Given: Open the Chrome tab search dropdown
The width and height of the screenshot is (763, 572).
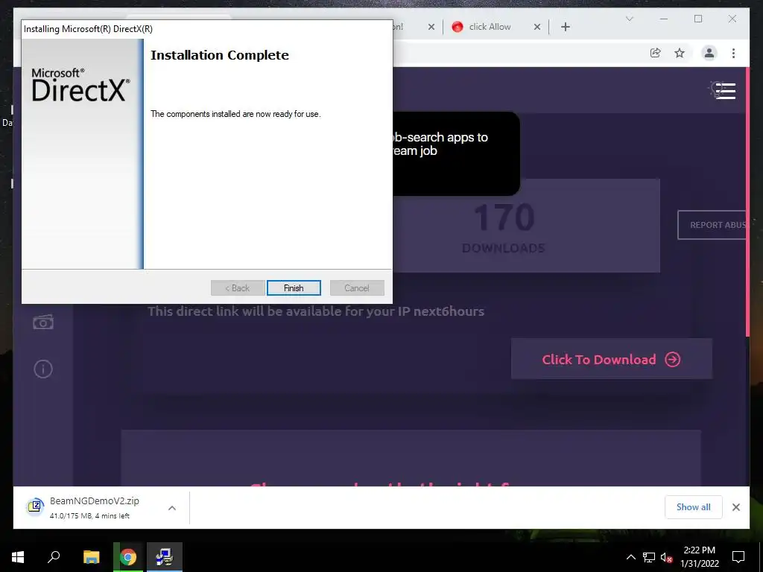Looking at the screenshot, I should pyautogui.click(x=629, y=19).
